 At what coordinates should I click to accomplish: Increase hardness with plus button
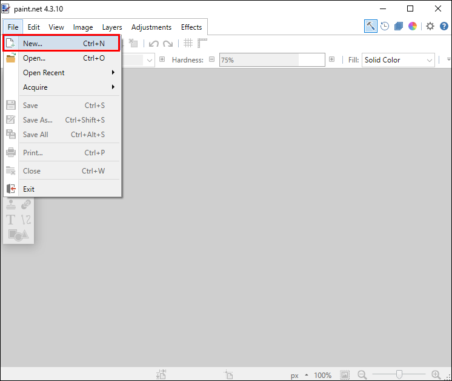tap(332, 59)
